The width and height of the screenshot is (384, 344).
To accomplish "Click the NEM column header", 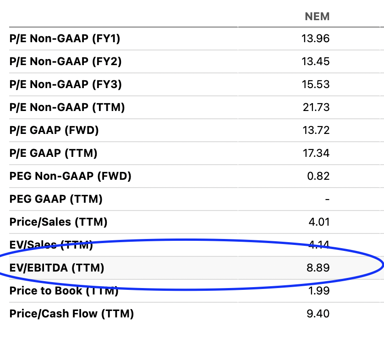I will click(317, 17).
